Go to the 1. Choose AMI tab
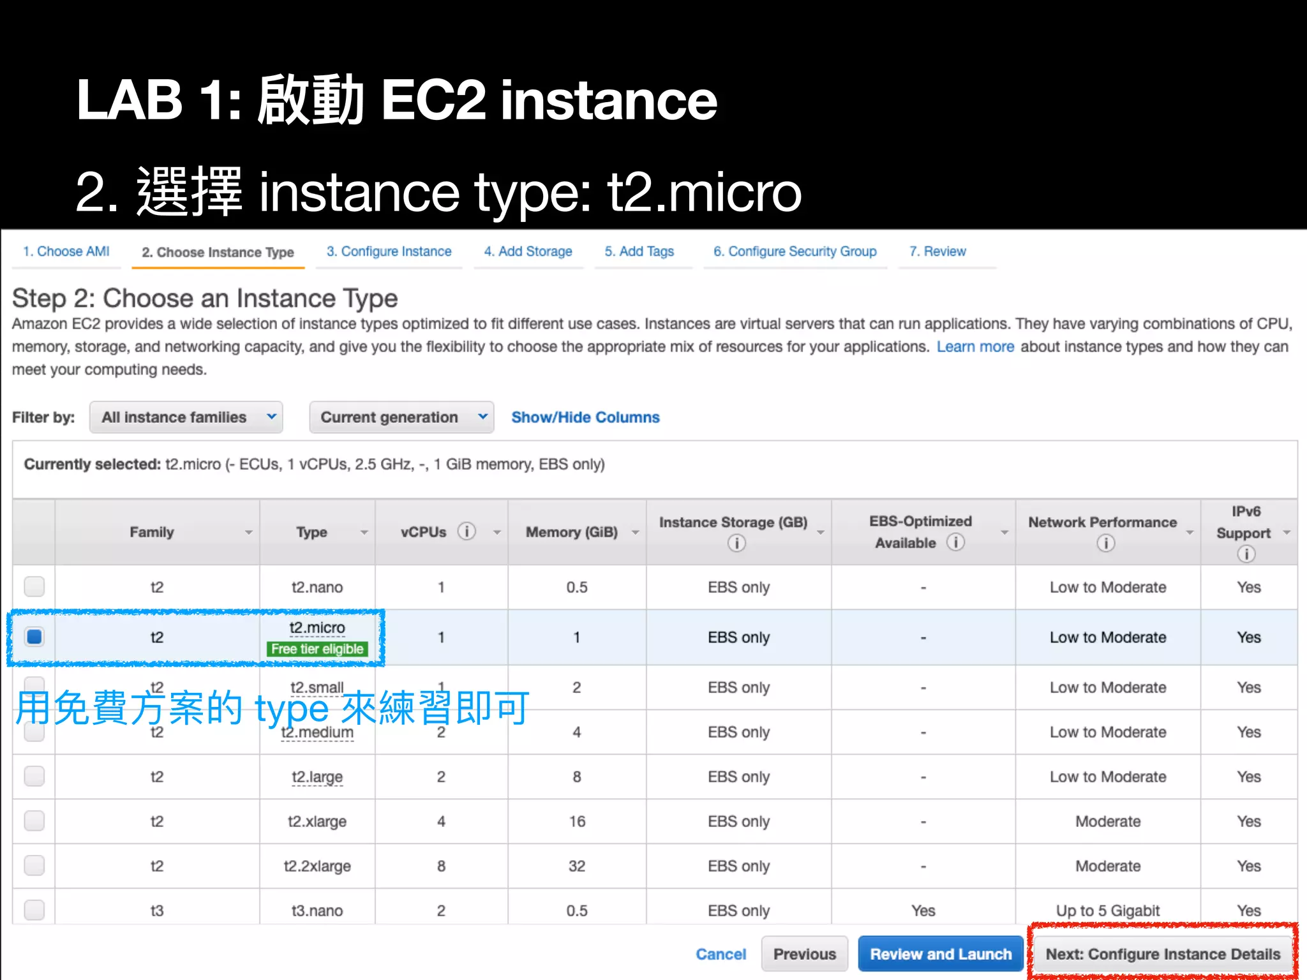The image size is (1307, 980). point(66,251)
